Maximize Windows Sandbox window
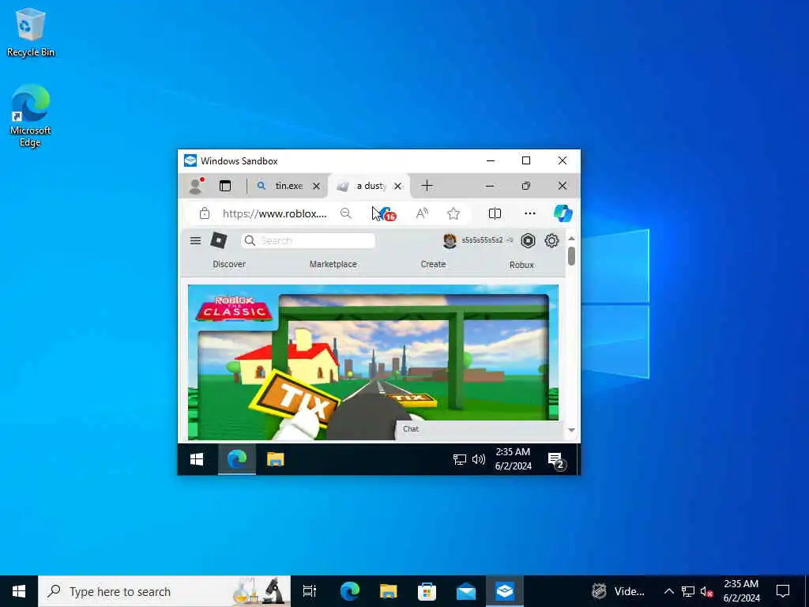This screenshot has width=809, height=607. click(x=525, y=160)
